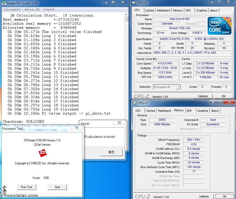Click the Score value 638
236x199 pixels.
coord(46,178)
